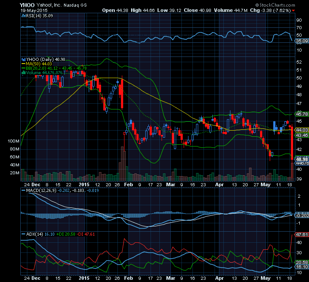Click the 52 label on the price axis

tap(299, 62)
